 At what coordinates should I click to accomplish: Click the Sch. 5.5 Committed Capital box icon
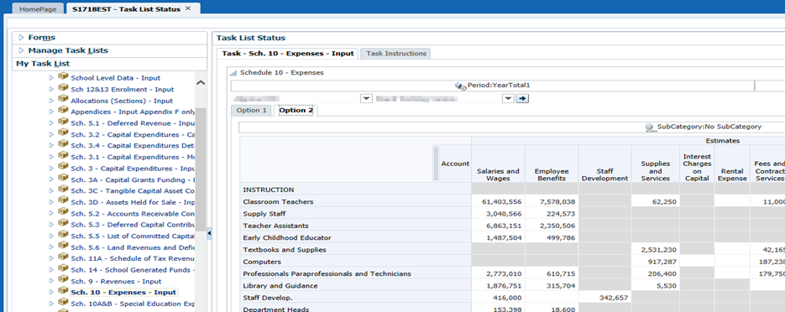tap(63, 235)
